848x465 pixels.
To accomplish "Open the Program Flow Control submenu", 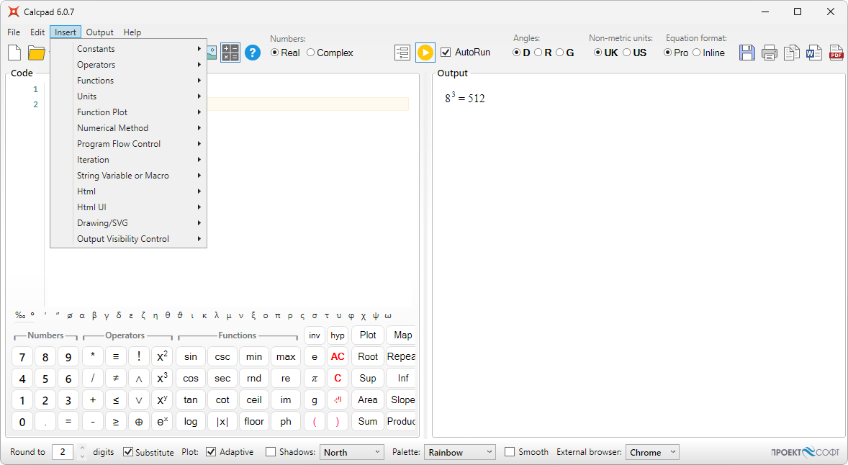I will (x=129, y=144).
